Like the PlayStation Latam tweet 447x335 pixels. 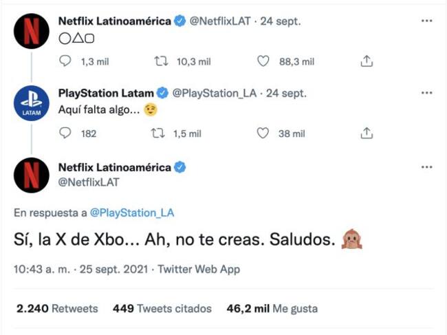point(262,133)
